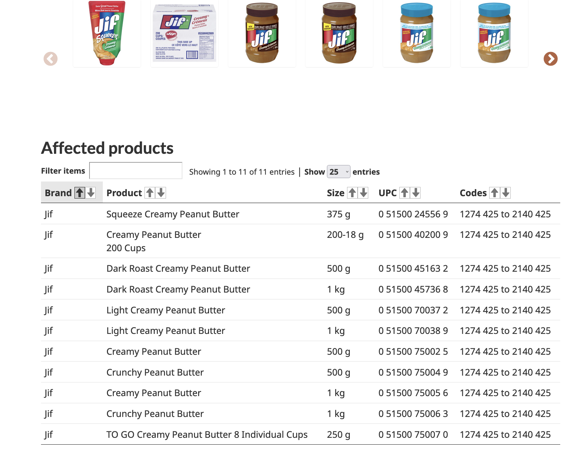View second Dark Roast jar image
This screenshot has width=578, height=459.
click(x=339, y=33)
